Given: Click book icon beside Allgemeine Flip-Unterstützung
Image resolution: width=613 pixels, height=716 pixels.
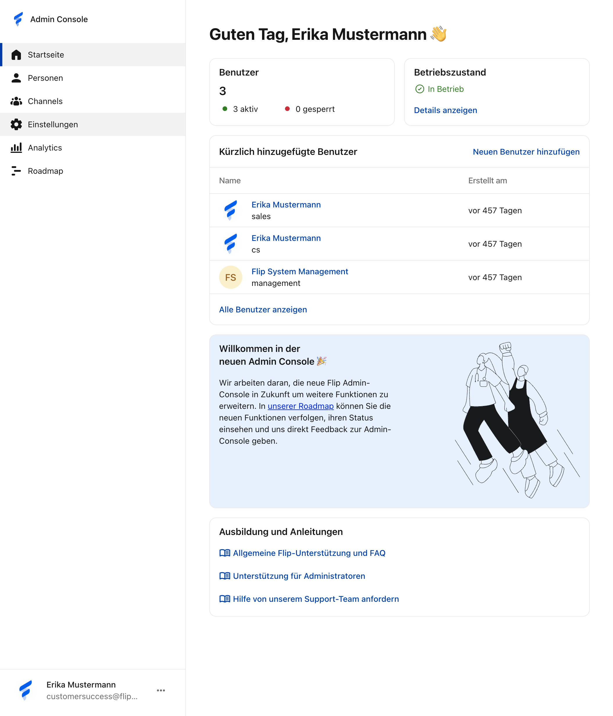Looking at the screenshot, I should tap(225, 553).
